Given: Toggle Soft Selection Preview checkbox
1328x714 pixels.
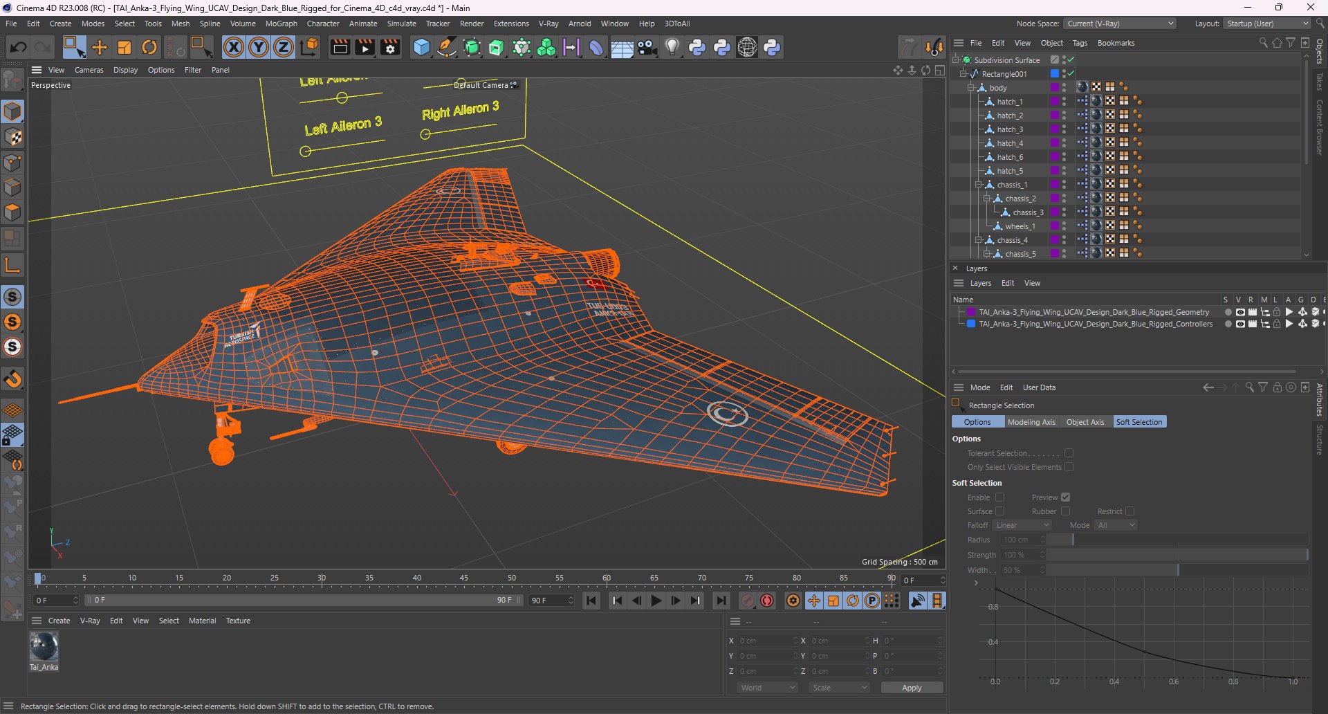Looking at the screenshot, I should pyautogui.click(x=1066, y=497).
